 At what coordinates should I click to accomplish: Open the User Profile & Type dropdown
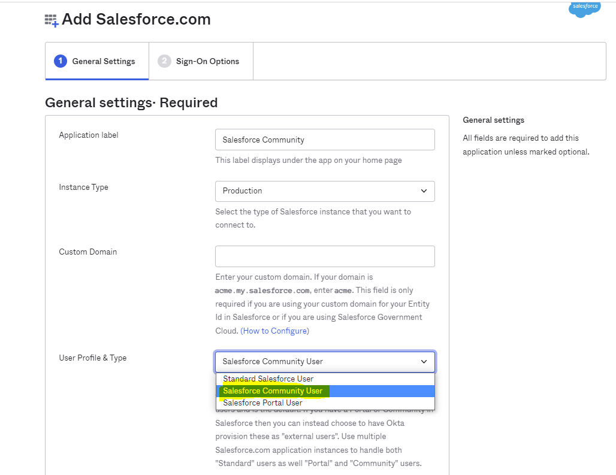[x=325, y=362]
